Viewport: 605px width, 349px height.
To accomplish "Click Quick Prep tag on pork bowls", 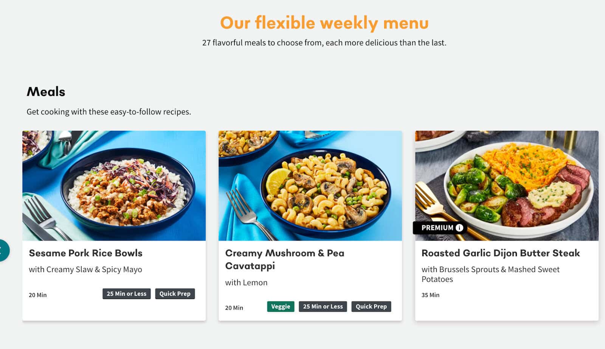I will point(175,293).
